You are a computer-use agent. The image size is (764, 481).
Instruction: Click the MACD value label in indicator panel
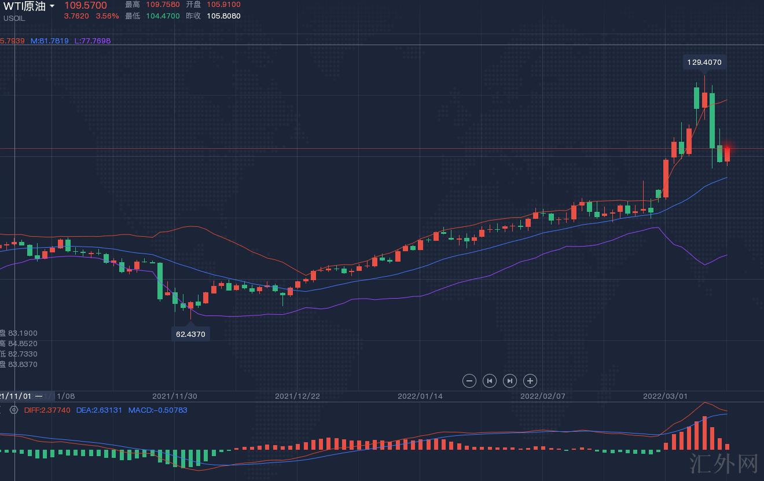point(157,410)
